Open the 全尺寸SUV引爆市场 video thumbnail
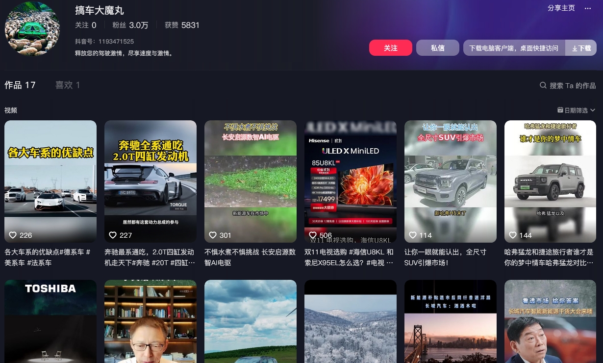This screenshot has height=363, width=603. tap(451, 181)
